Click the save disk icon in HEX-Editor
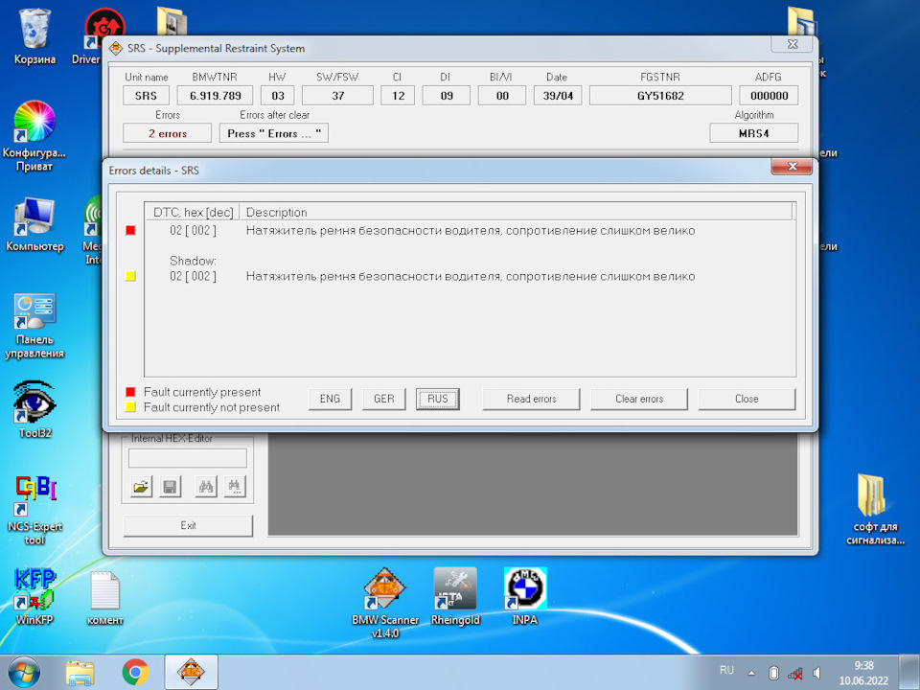Viewport: 920px width, 690px height. [170, 487]
